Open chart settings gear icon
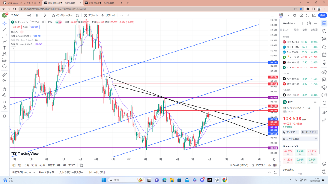The image size is (328, 184). click(301, 16)
